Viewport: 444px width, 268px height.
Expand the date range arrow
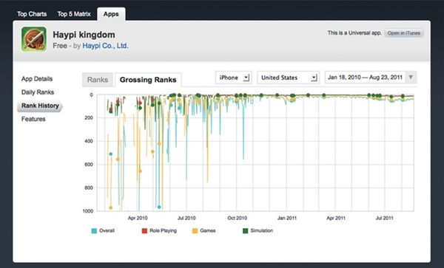(x=411, y=77)
